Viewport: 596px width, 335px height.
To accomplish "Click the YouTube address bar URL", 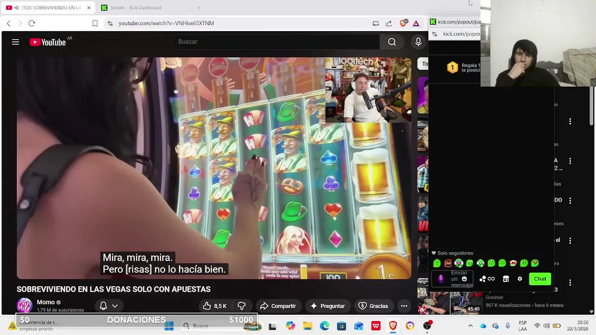I will pyautogui.click(x=166, y=23).
